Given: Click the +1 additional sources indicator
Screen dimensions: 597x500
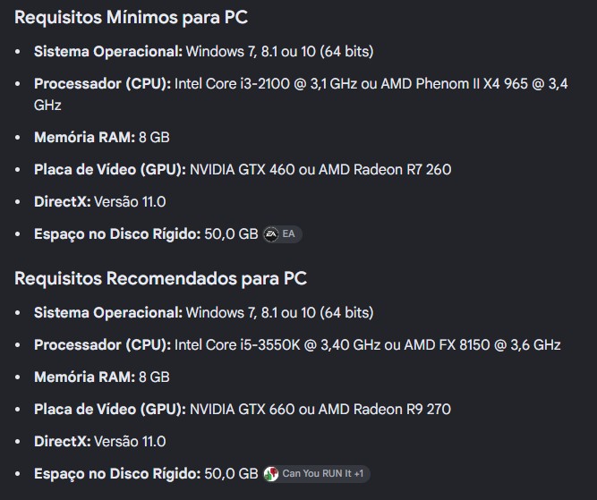Looking at the screenshot, I should (359, 474).
